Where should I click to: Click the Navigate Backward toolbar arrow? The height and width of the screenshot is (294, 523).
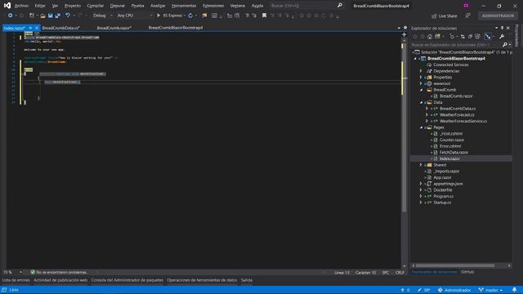tap(10, 16)
